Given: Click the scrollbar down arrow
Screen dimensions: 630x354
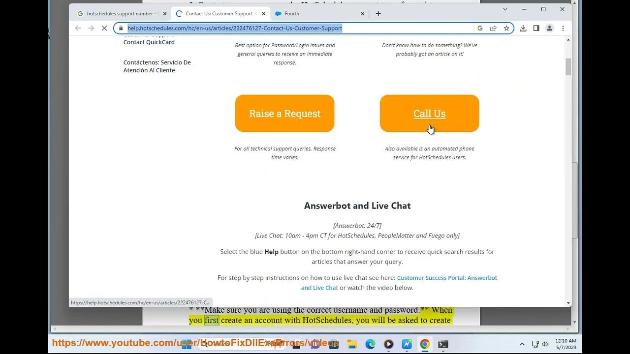Looking at the screenshot, I should pos(568,303).
